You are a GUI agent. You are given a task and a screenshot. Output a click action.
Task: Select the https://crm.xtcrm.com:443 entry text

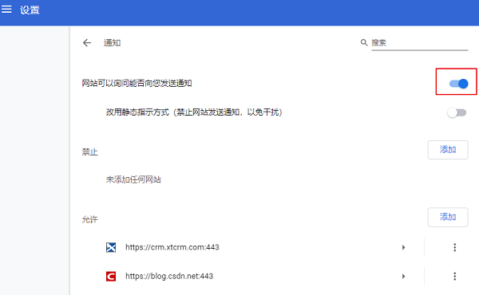click(172, 247)
